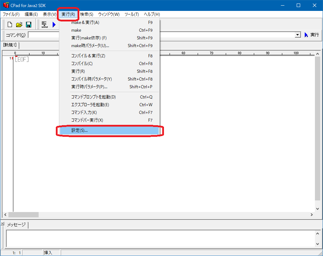Screen dimensions: 323x256
Task: Click the editor horizontal scrollbar left arrow
Action: click(5, 215)
